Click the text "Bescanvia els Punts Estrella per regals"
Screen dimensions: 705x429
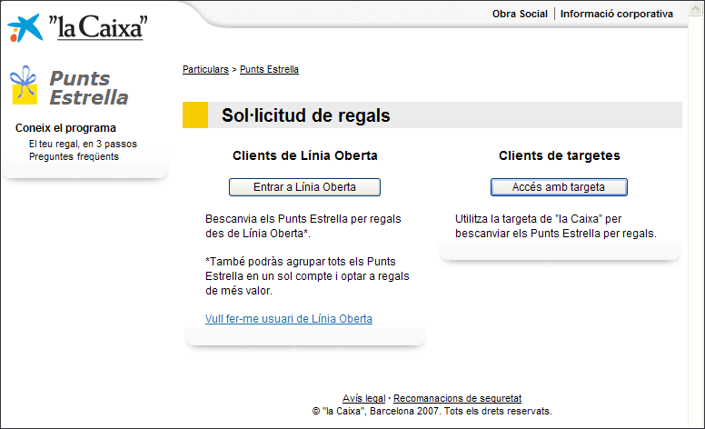pyautogui.click(x=303, y=219)
